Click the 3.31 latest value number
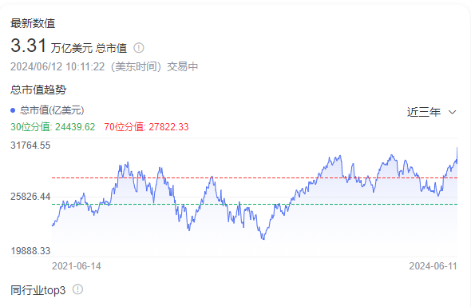 click(x=29, y=46)
